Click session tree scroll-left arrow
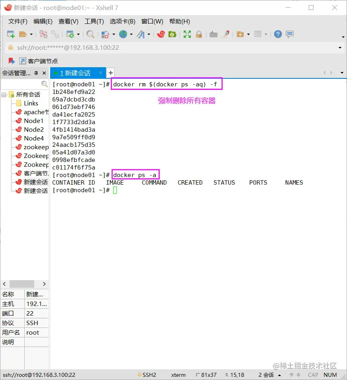Viewport: 347px width, 380px height. click(x=4, y=284)
